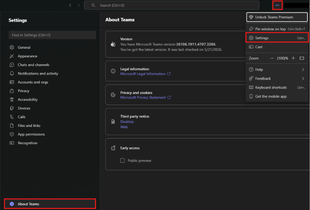Screen dimensions: 310x210
Task: Click the Privacy lock icon
Action: [x=12, y=91]
